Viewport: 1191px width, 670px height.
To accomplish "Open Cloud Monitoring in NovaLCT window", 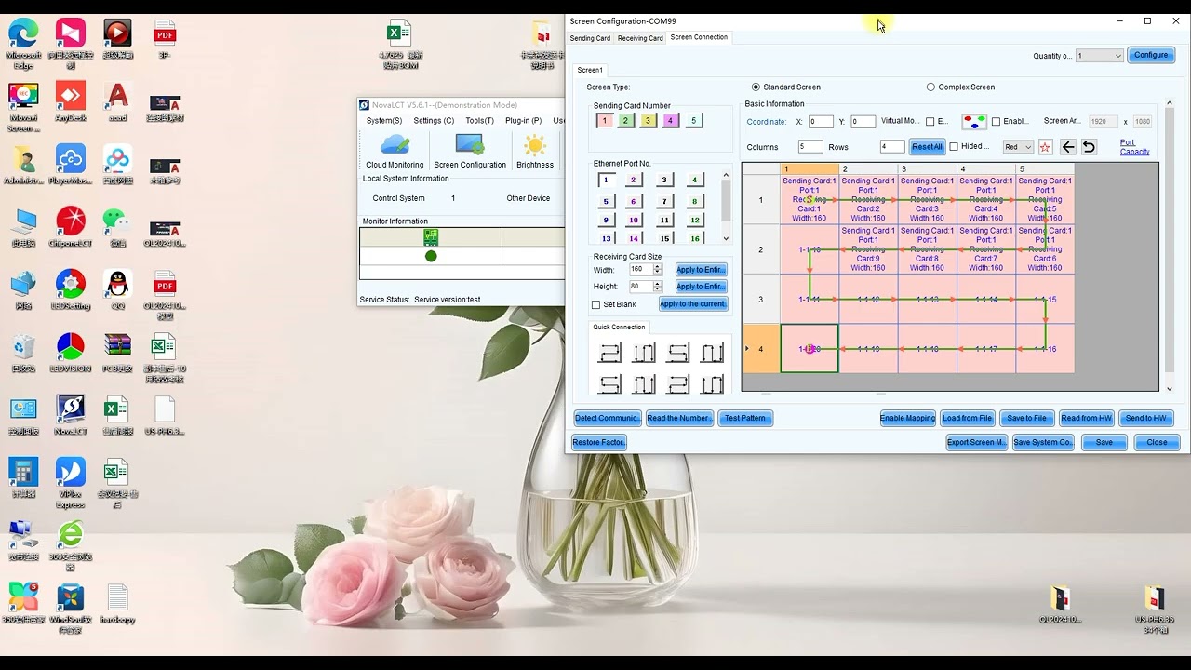I will tap(395, 151).
